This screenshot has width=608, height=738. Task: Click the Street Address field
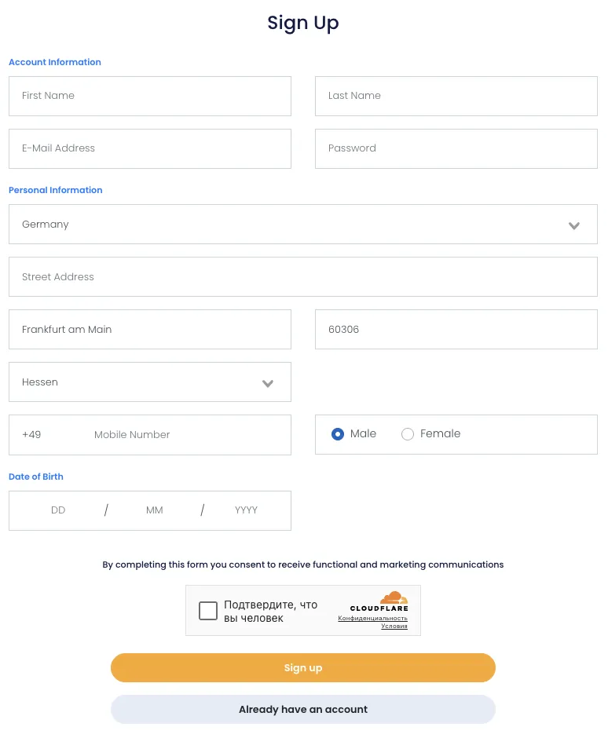pos(302,277)
